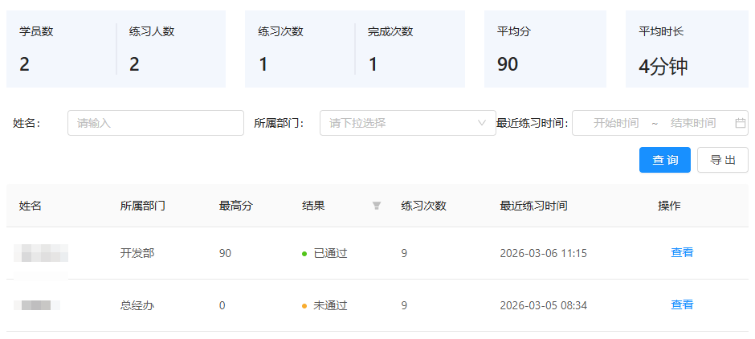
Task: Open 查看 link for 开发部 row
Action: tap(682, 252)
